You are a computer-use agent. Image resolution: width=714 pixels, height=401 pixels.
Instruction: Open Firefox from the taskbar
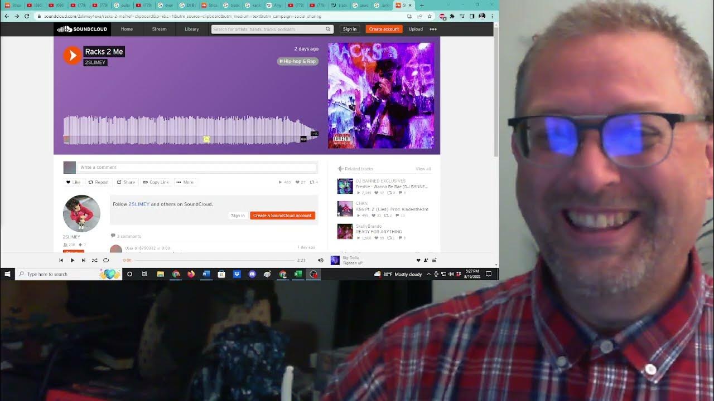(191, 274)
